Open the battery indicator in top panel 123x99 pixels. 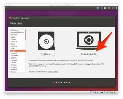pos(109,8)
